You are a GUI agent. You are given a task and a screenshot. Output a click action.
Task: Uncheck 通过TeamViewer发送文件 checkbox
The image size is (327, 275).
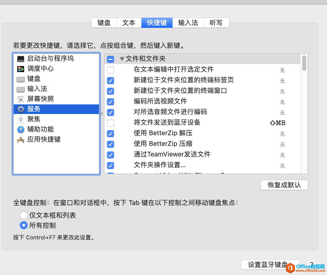(x=111, y=155)
